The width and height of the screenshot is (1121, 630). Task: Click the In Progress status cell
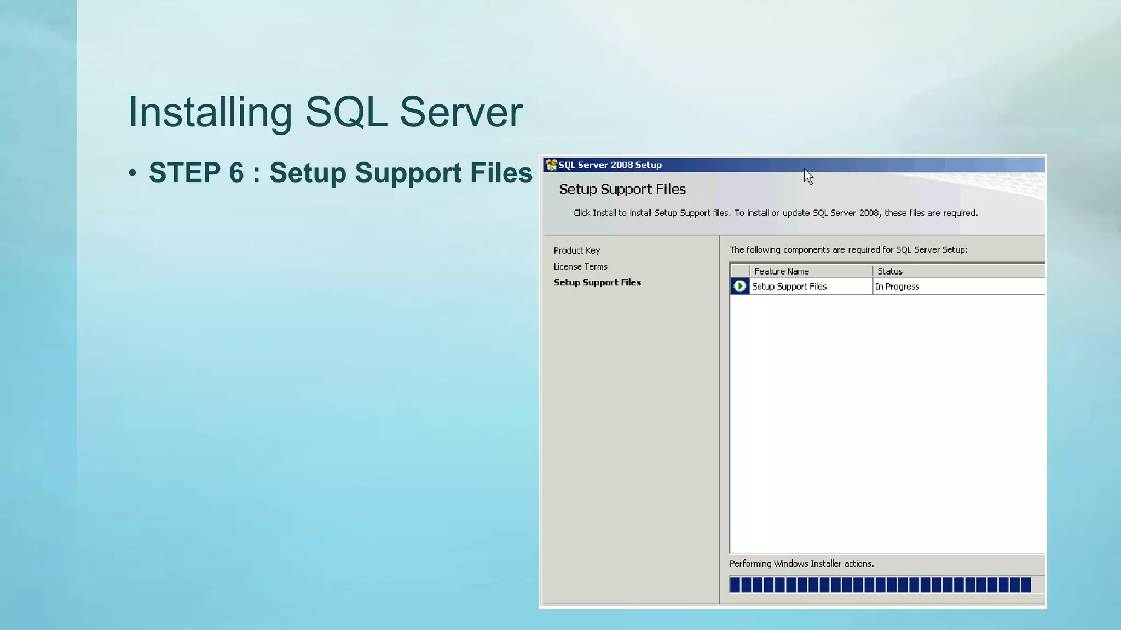coord(959,287)
